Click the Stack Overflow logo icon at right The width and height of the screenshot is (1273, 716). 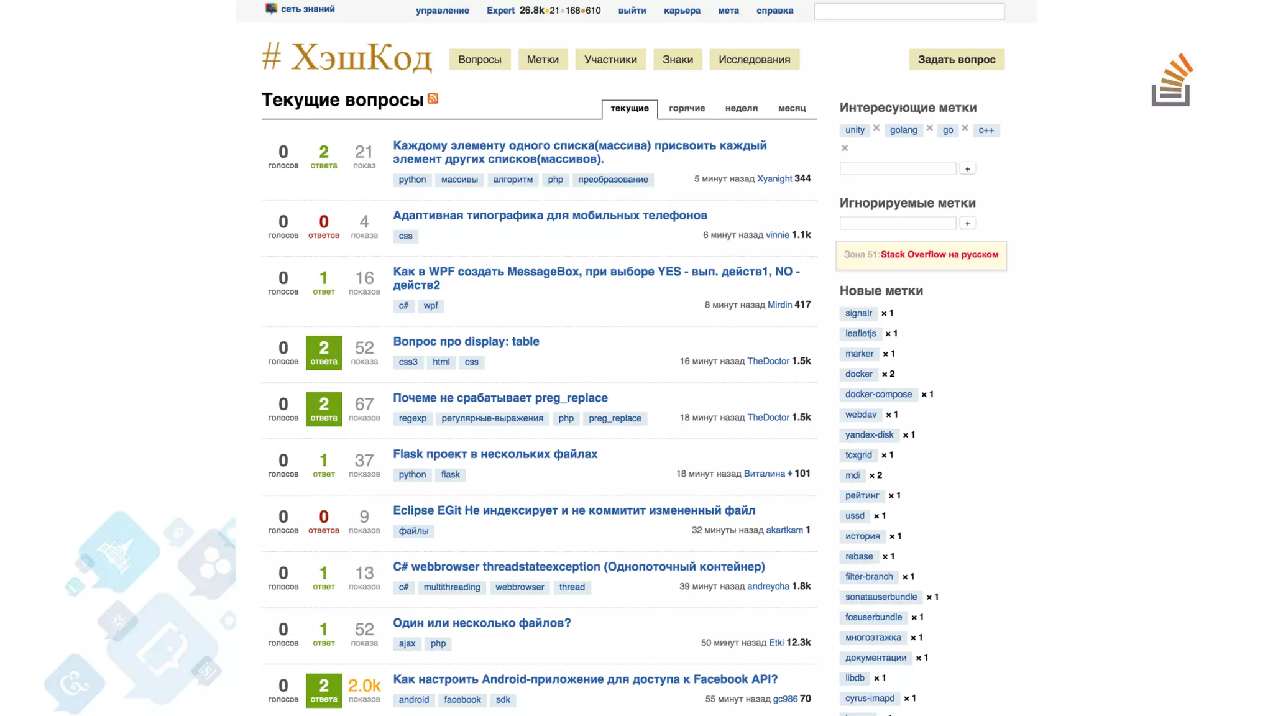pyautogui.click(x=1172, y=81)
